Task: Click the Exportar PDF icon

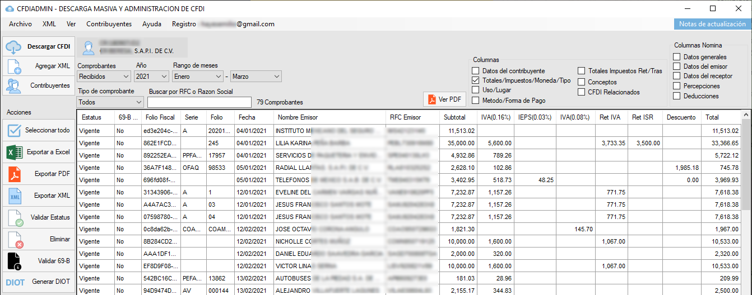Action: (14, 174)
